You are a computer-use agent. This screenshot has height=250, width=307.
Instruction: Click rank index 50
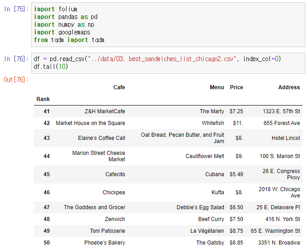tap(47, 243)
